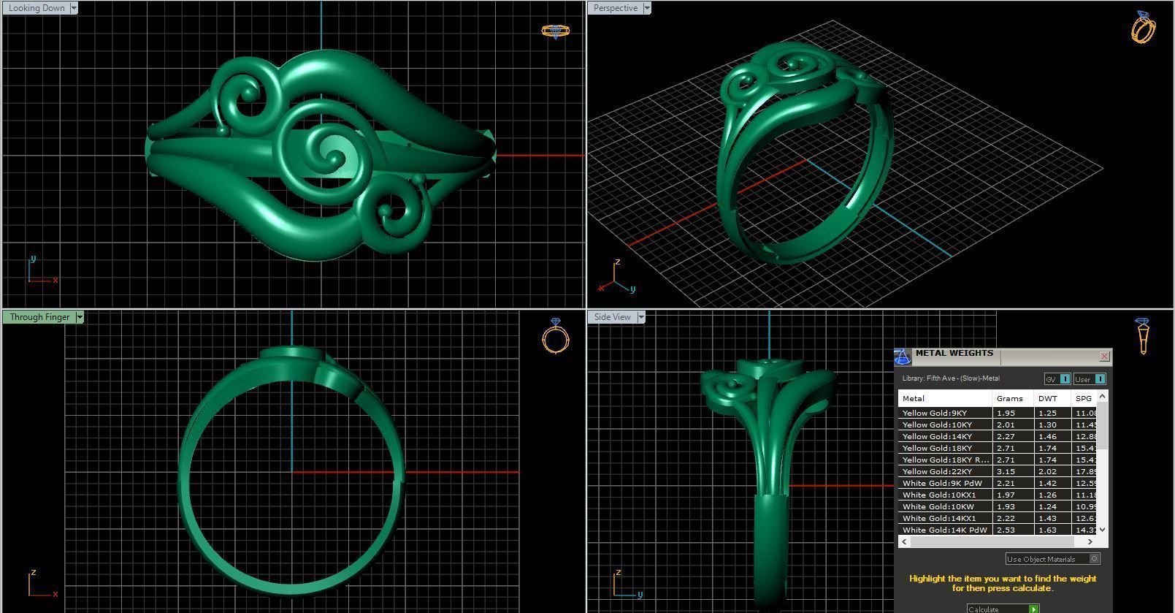Click the green Calculate arrow icon
This screenshot has width=1175, height=613.
tap(1033, 609)
